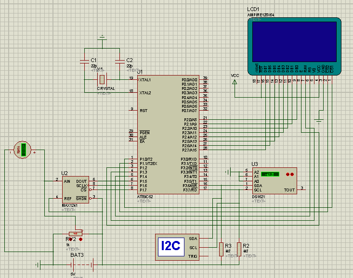353x278 pixels.
Task: Click the VCC terminal label
Action: pyautogui.click(x=235, y=76)
